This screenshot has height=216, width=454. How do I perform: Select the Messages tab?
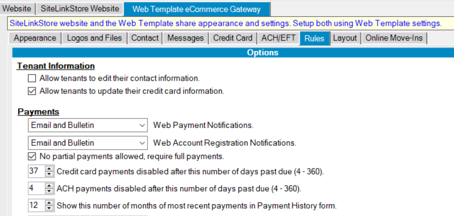pos(185,38)
